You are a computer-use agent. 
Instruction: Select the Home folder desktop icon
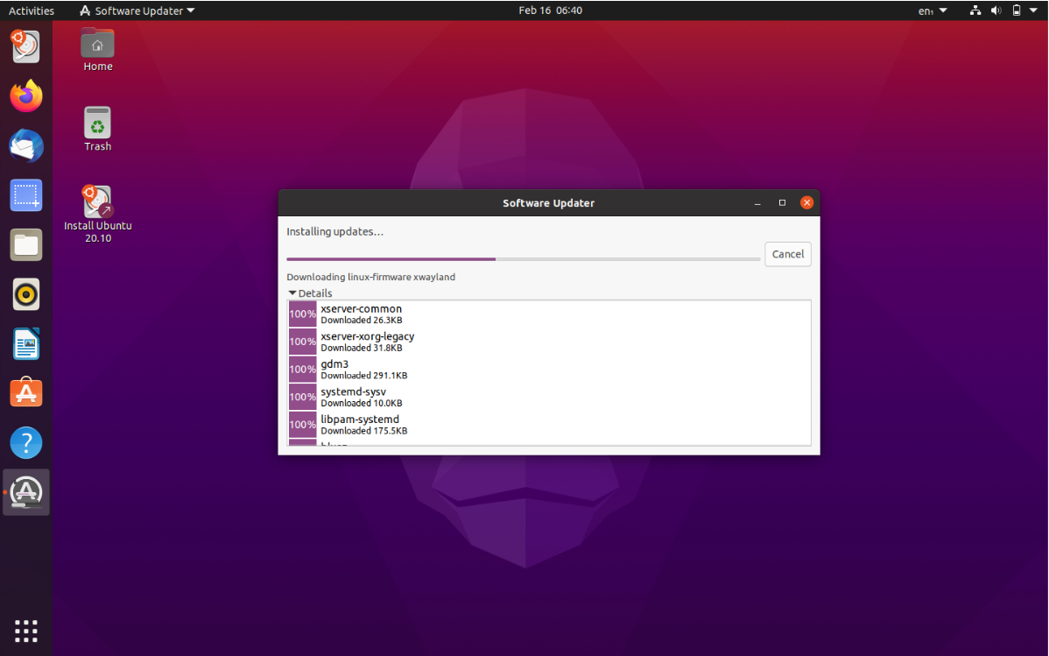click(x=97, y=49)
